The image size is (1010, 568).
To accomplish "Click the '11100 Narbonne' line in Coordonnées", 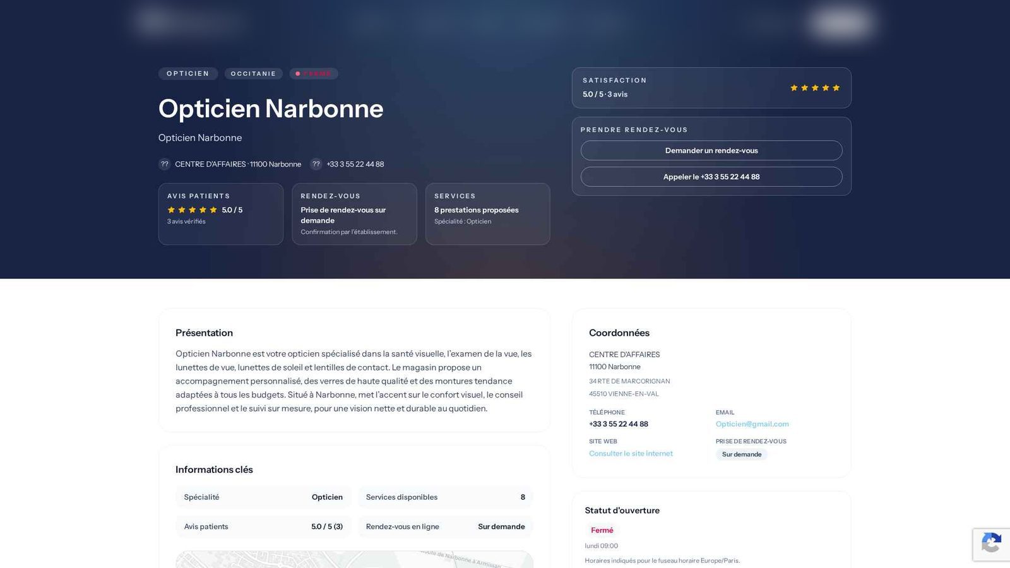I will (615, 367).
